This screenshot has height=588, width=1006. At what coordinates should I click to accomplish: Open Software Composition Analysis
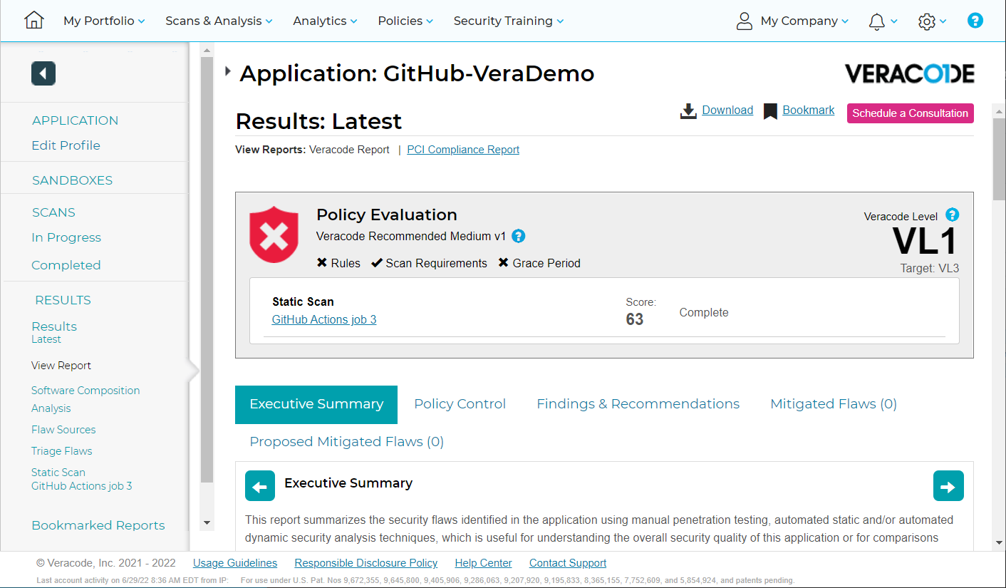pos(85,399)
